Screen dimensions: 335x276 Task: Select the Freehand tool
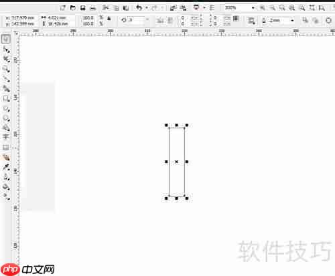coord(6,79)
